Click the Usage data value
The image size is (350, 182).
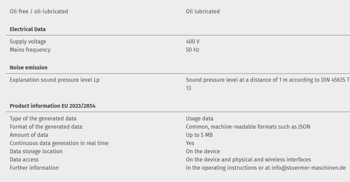click(x=199, y=119)
